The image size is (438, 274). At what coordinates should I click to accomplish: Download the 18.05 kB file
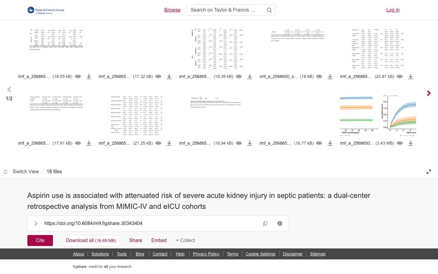coord(89,77)
